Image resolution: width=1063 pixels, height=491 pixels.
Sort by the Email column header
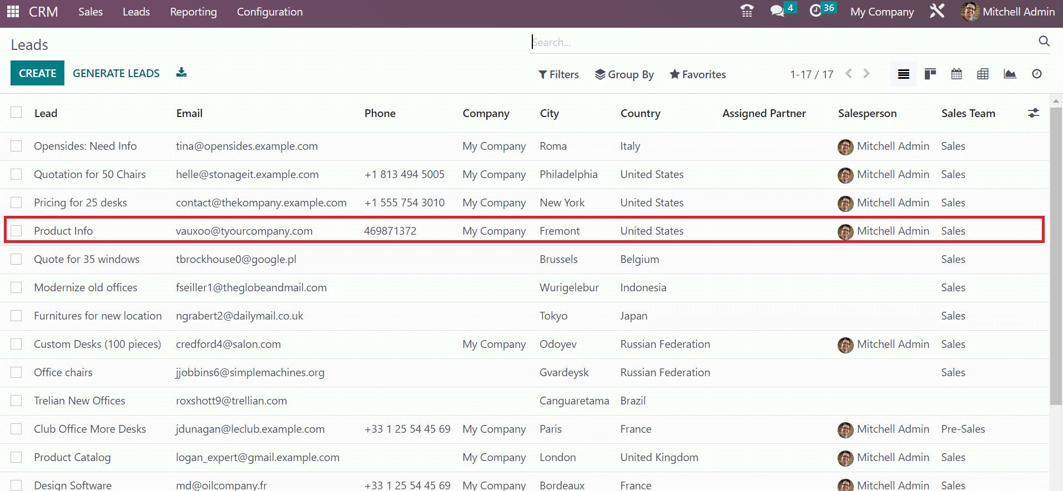(x=189, y=113)
